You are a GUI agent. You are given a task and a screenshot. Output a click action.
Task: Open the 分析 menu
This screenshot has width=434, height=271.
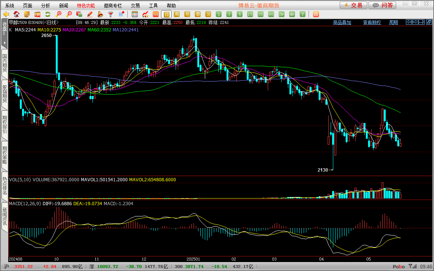coord(46,6)
